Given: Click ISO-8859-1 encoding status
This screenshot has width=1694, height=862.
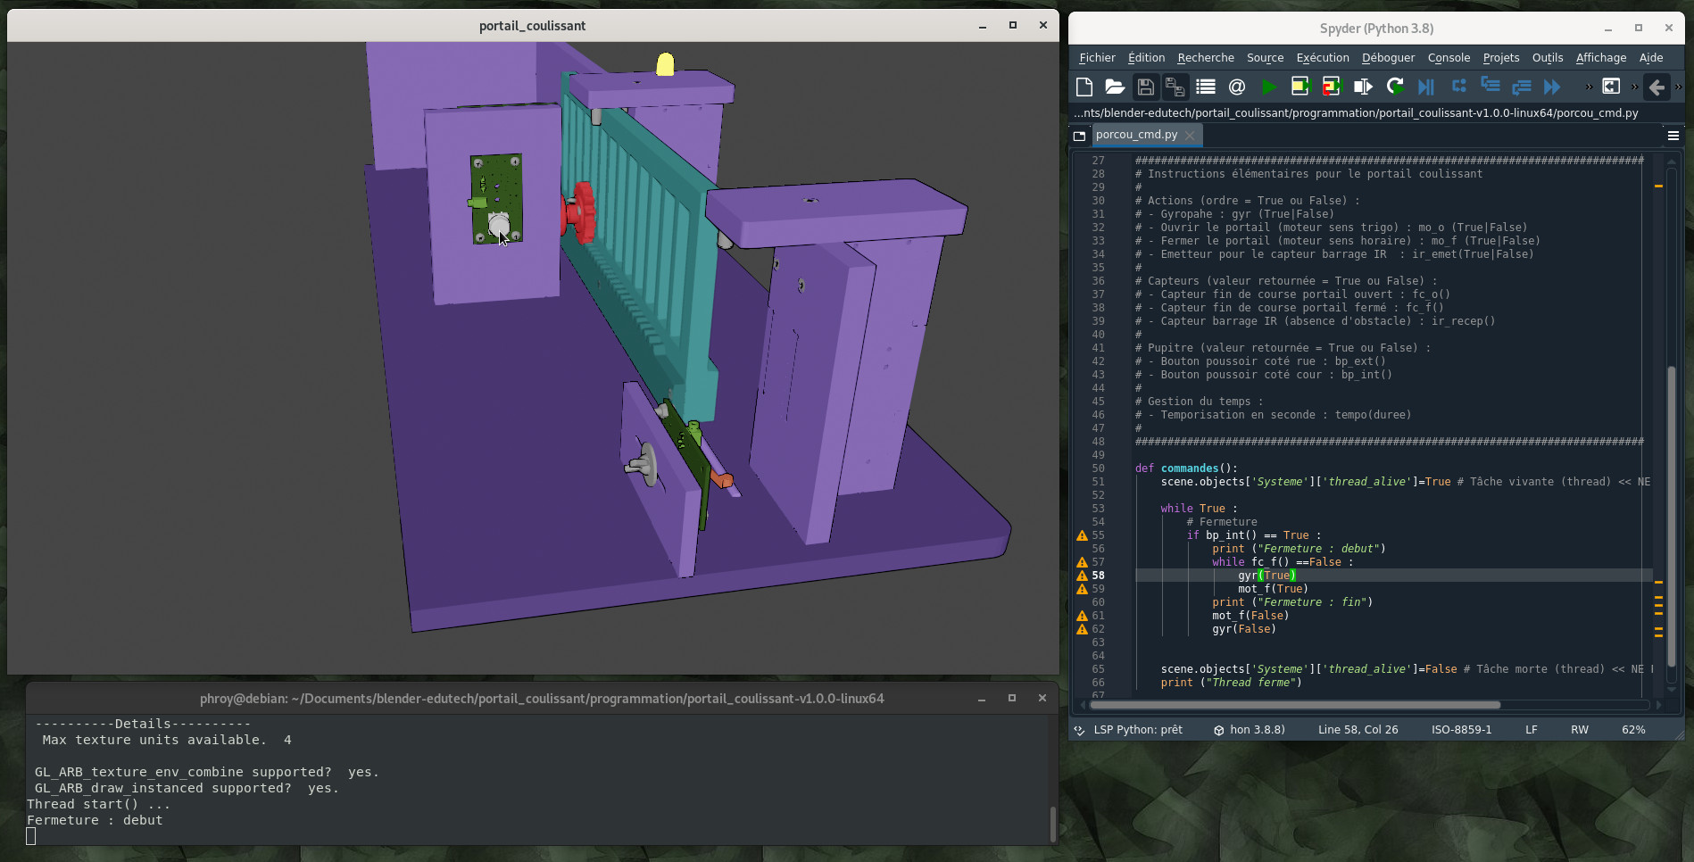Looking at the screenshot, I should 1461,729.
